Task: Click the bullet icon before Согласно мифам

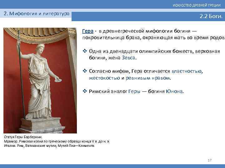Action: tap(85, 71)
